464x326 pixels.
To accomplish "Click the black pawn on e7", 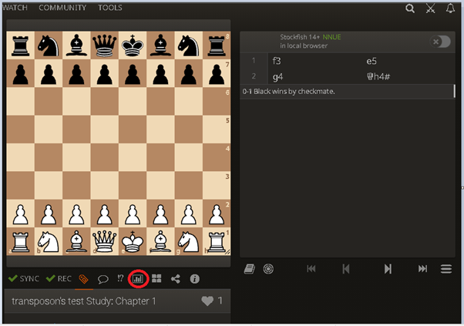I will point(133,73).
